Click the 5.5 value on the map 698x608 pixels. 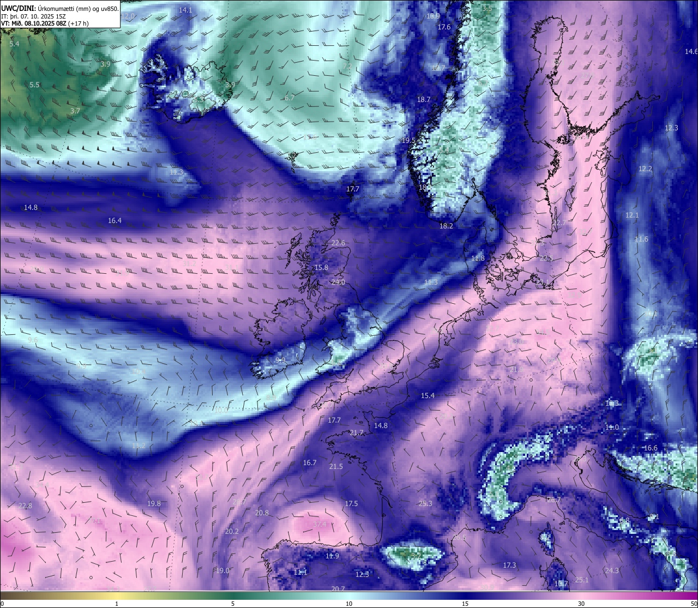(34, 85)
